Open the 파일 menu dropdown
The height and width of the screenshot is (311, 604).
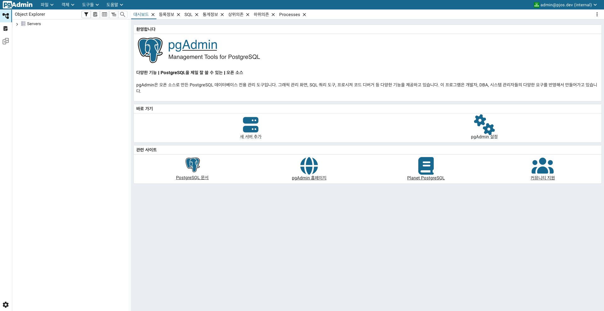pyautogui.click(x=47, y=5)
